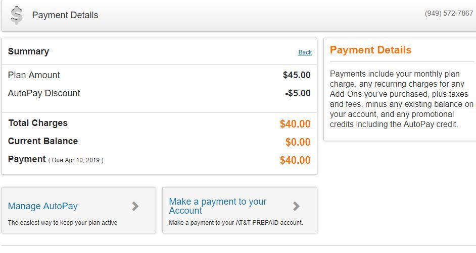
Task: Click the AT&T PREPAID account description text
Action: [x=236, y=223]
